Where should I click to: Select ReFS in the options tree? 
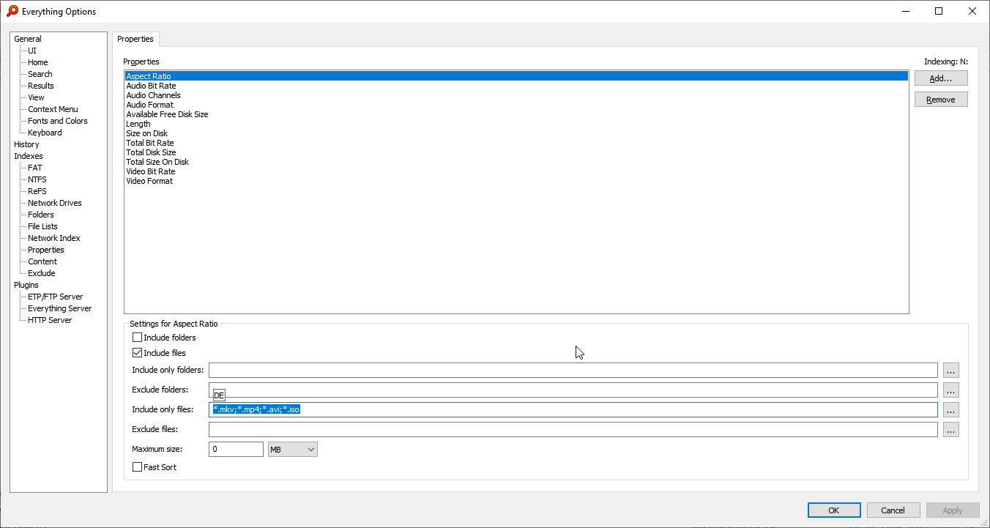click(x=37, y=191)
